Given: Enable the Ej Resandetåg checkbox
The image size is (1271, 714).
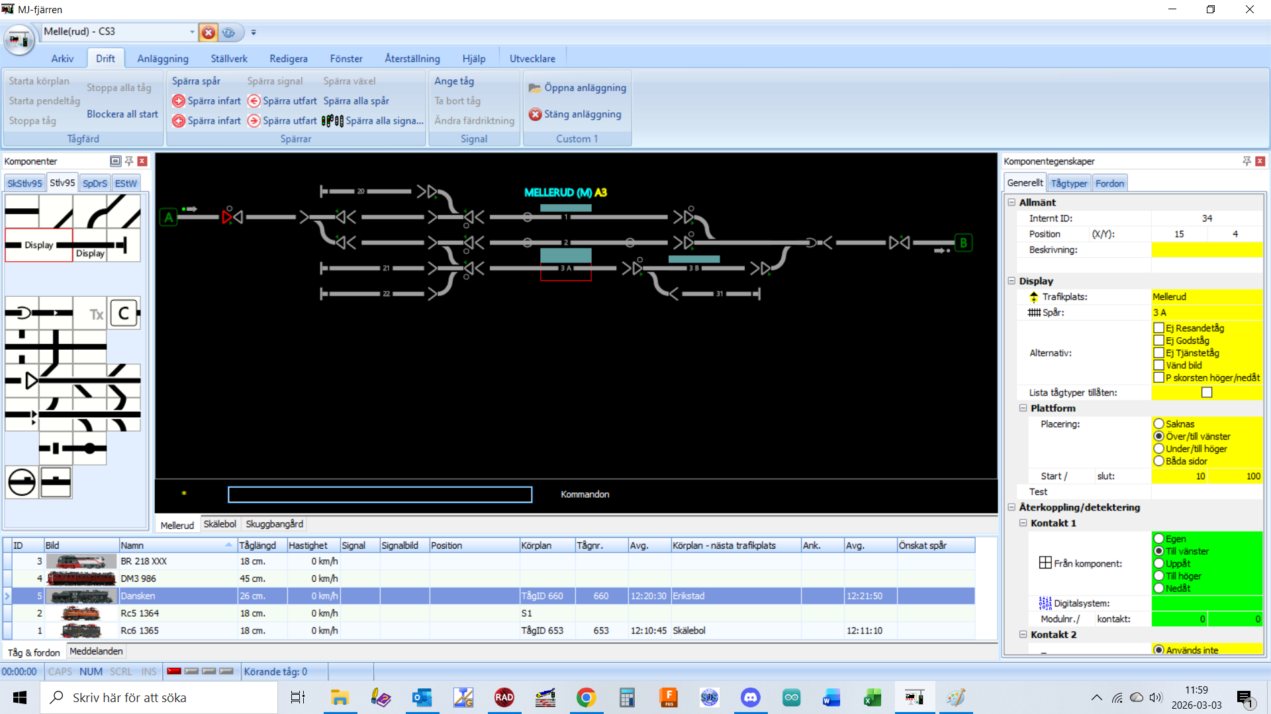Looking at the screenshot, I should pyautogui.click(x=1158, y=328).
